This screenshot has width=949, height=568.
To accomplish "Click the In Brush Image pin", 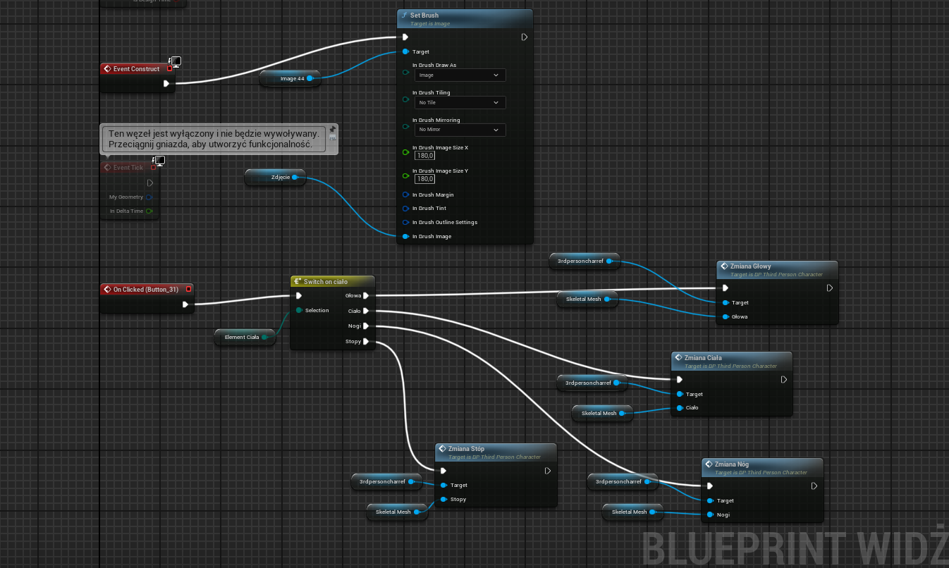I will pos(405,237).
